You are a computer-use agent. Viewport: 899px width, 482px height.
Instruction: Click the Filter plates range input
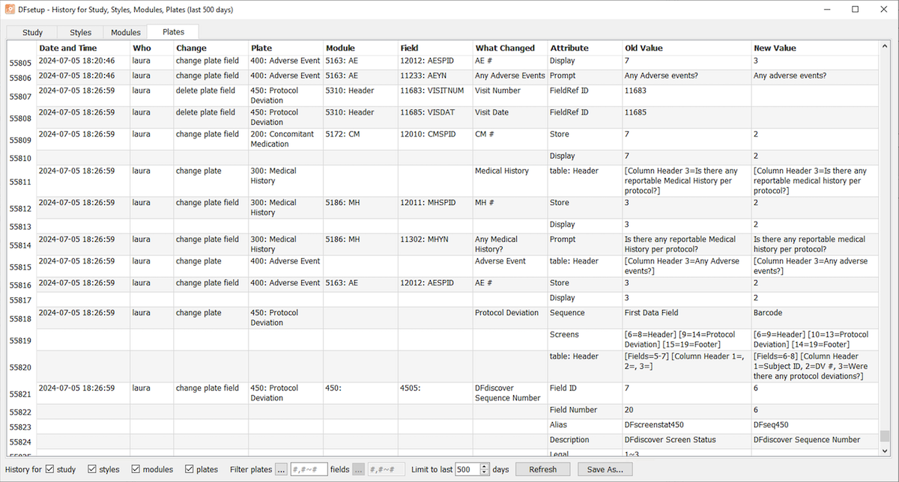click(x=309, y=469)
